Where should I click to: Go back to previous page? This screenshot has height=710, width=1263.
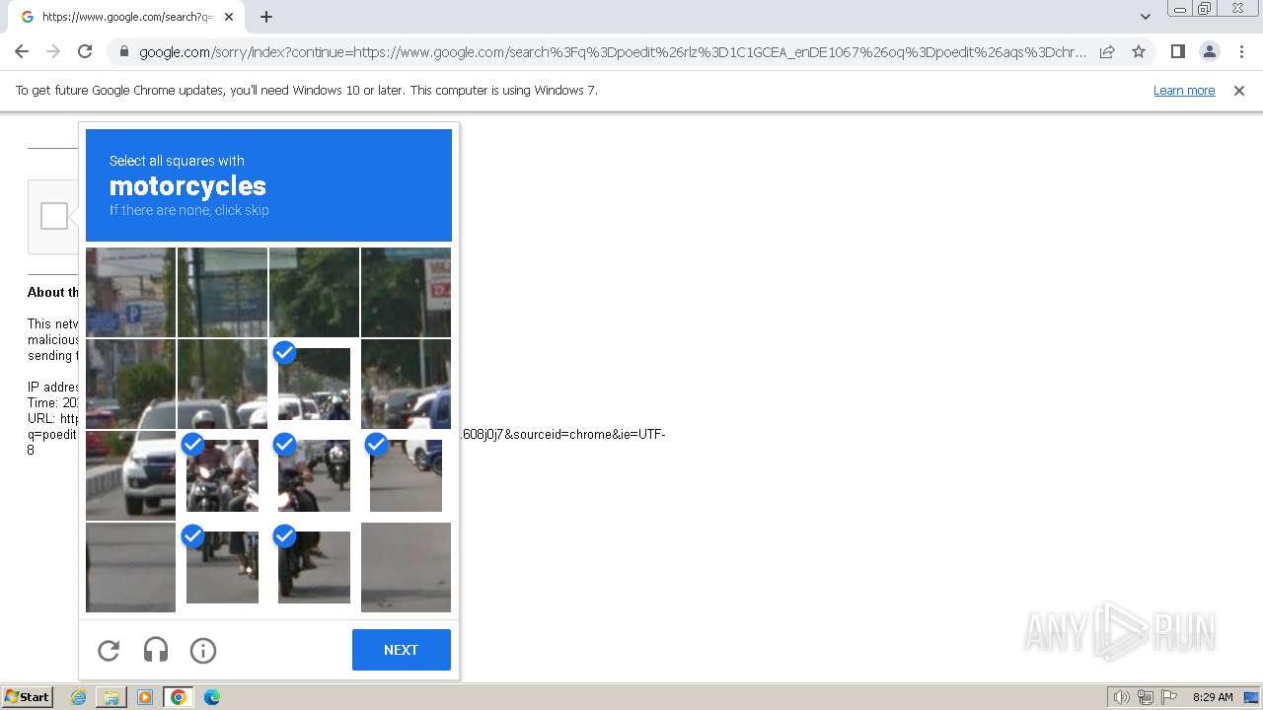tap(22, 51)
